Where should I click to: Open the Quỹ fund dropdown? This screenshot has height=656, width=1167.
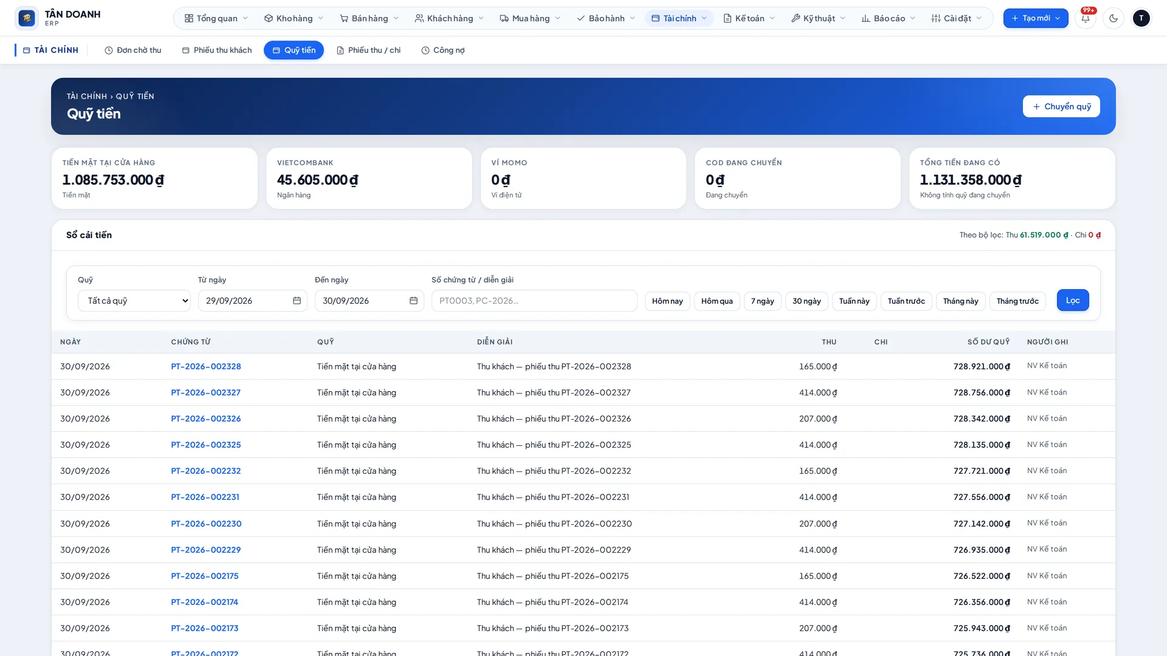pyautogui.click(x=134, y=301)
